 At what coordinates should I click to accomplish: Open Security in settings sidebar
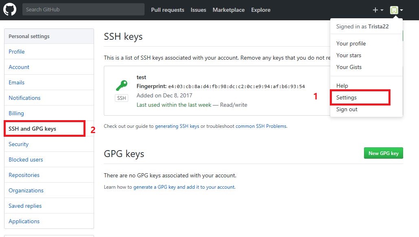pos(49,144)
